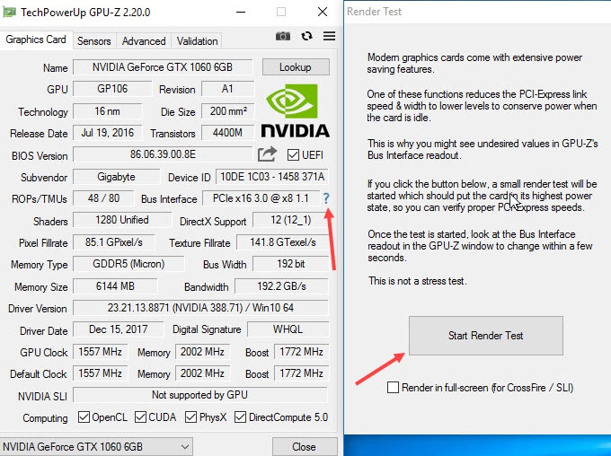Click the 'Driver Version' label

(38, 309)
